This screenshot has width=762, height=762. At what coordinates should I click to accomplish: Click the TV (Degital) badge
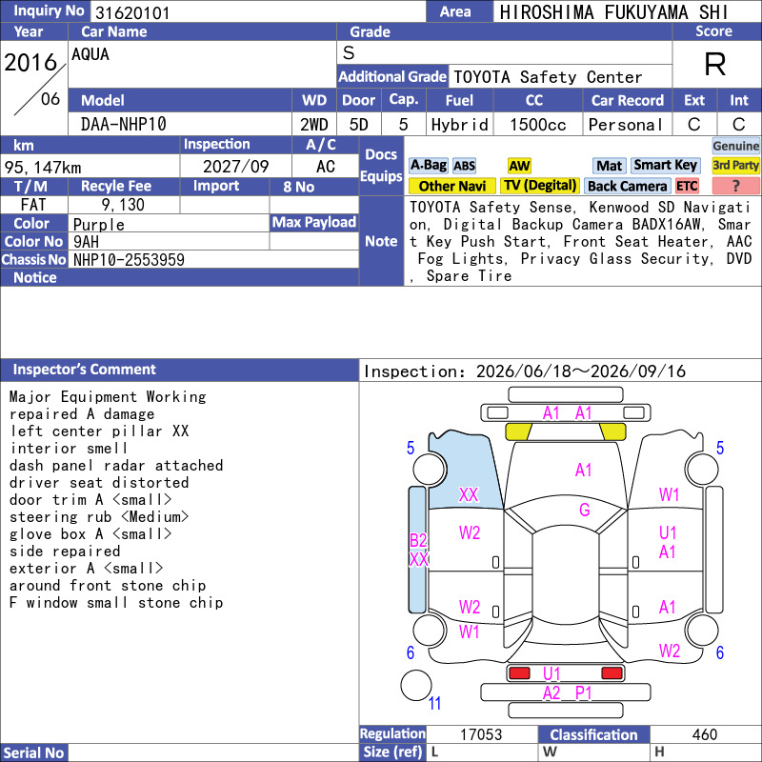point(539,186)
